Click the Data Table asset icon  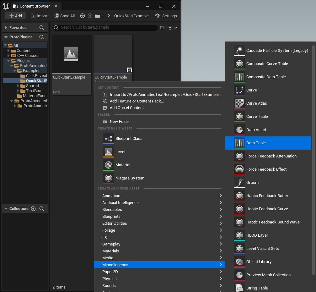pyautogui.click(x=239, y=143)
